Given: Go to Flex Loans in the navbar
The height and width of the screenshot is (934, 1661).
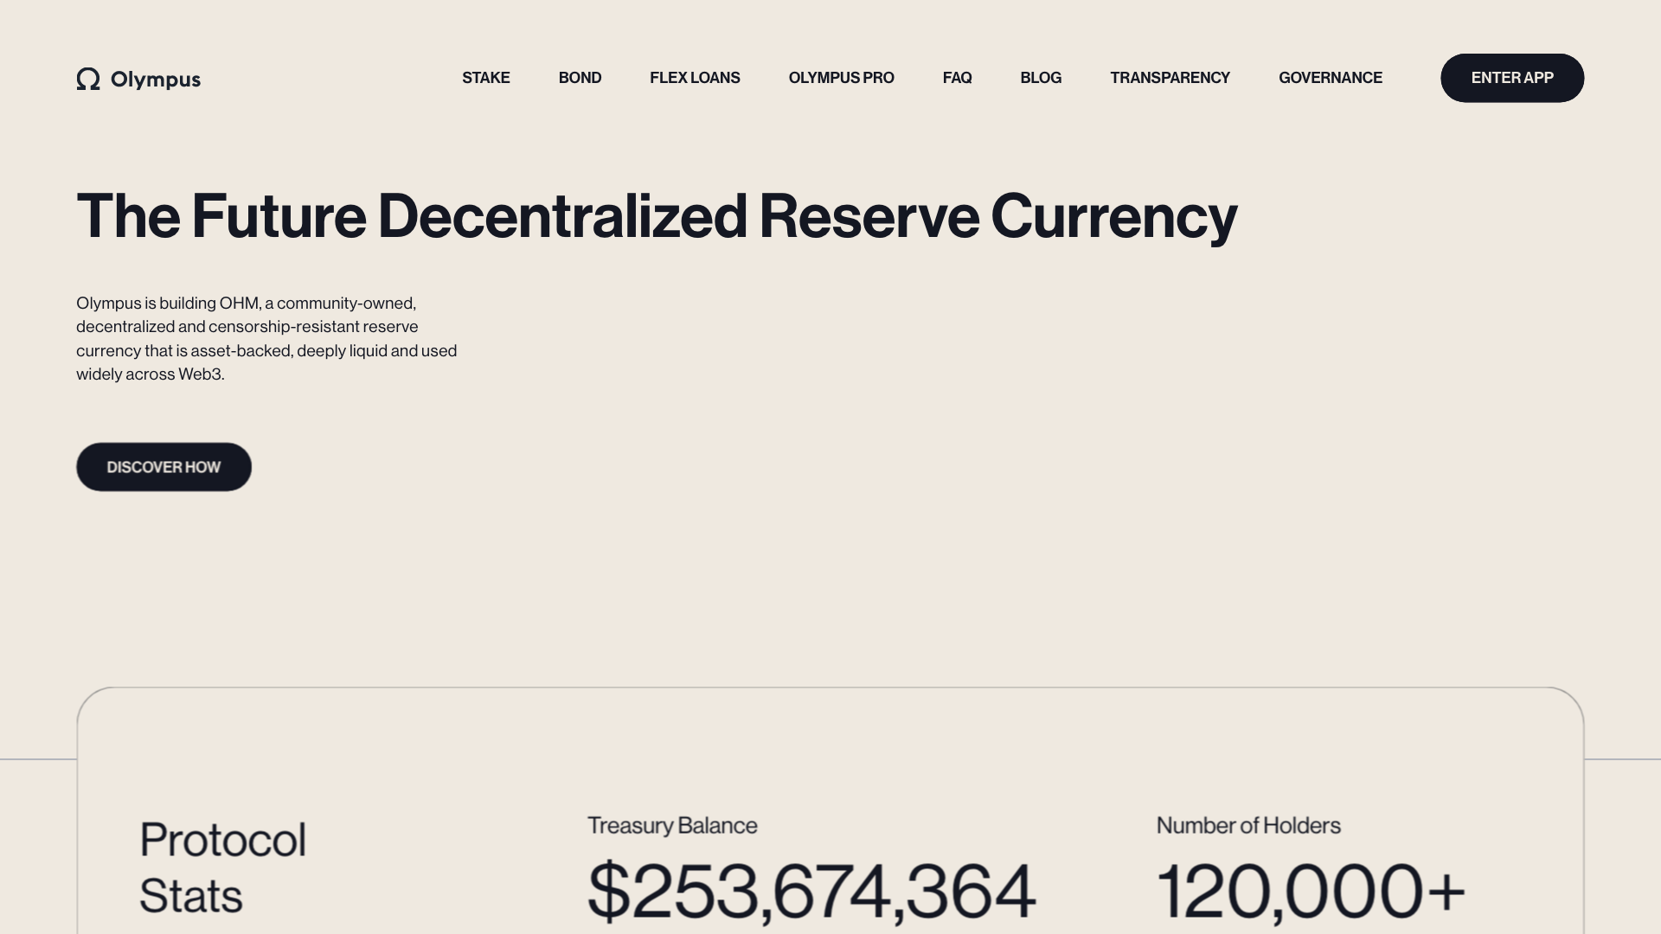Looking at the screenshot, I should pos(695,78).
